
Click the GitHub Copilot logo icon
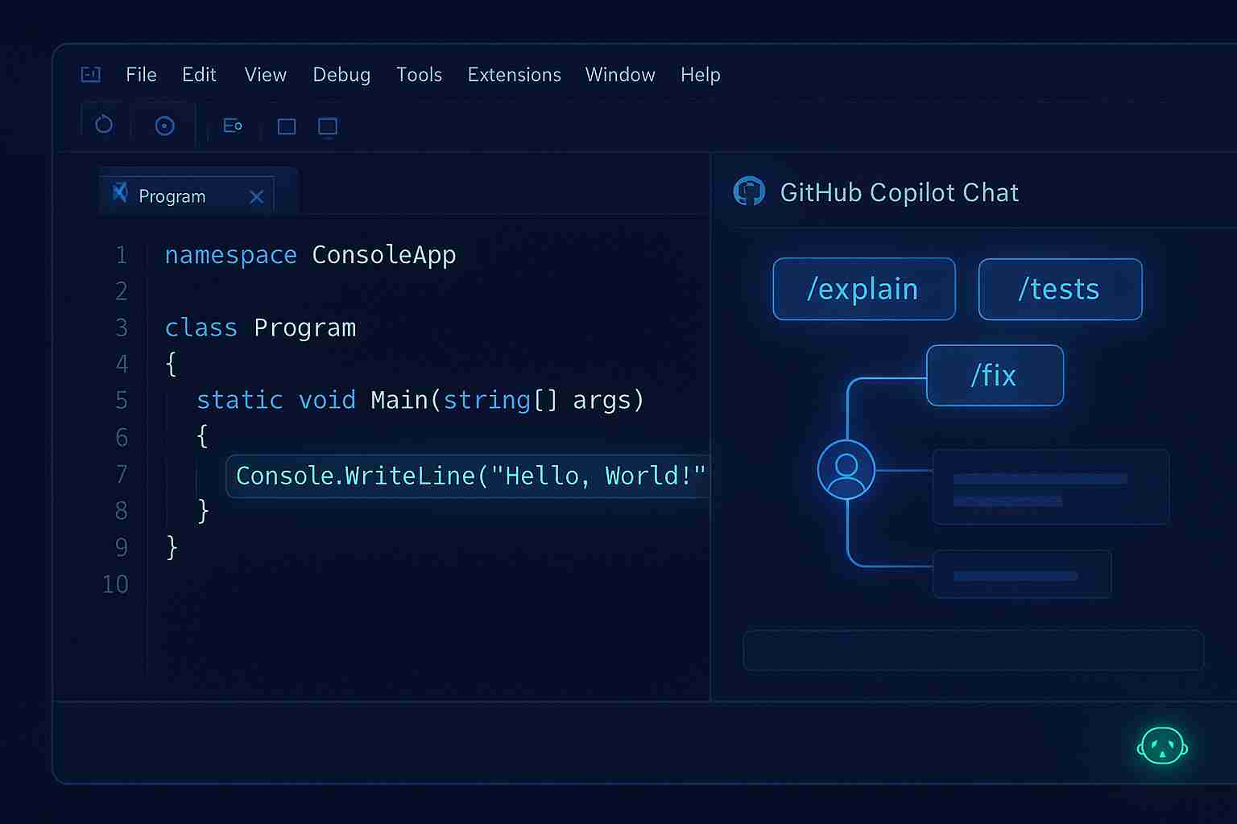coord(750,192)
